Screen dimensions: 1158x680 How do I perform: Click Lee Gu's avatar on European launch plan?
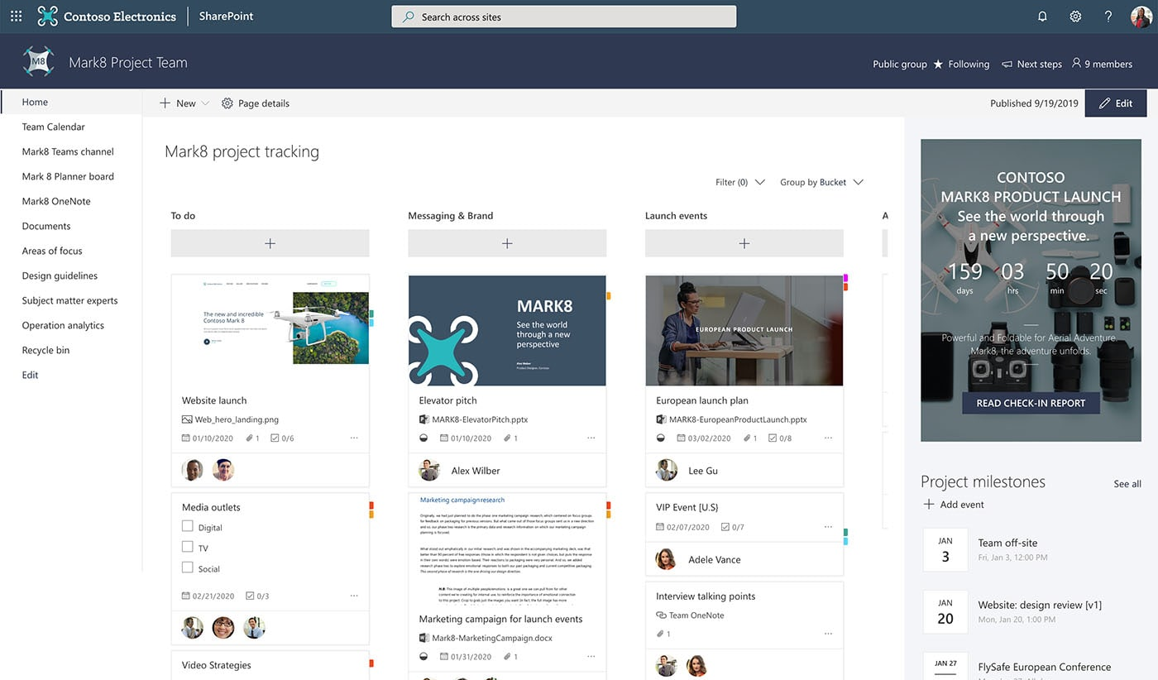tap(667, 470)
